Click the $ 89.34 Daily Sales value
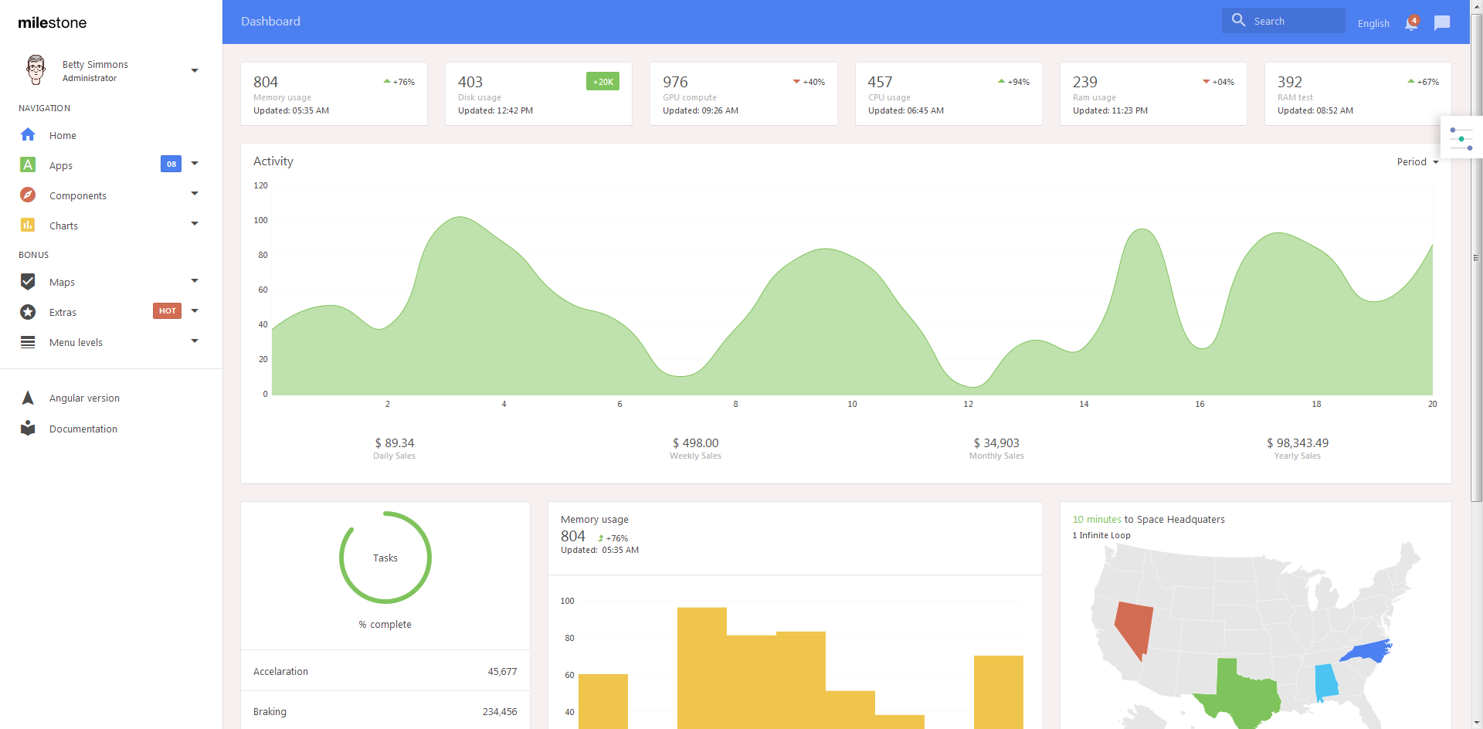The height and width of the screenshot is (729, 1483). (x=395, y=442)
